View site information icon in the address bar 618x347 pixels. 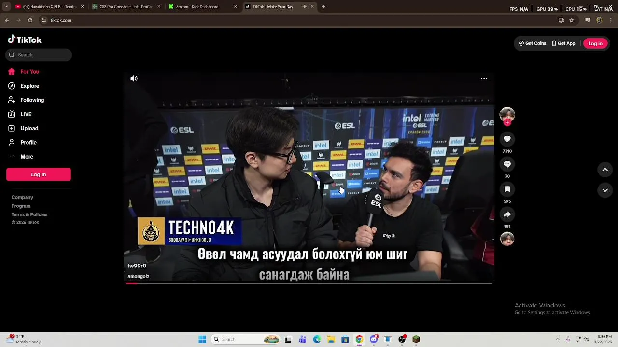(44, 20)
